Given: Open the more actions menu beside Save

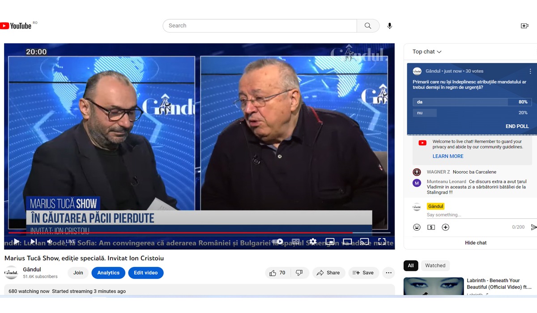Looking at the screenshot, I should point(388,273).
